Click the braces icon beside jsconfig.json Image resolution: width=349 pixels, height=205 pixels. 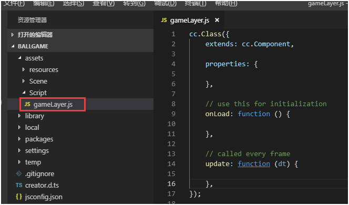(x=19, y=197)
